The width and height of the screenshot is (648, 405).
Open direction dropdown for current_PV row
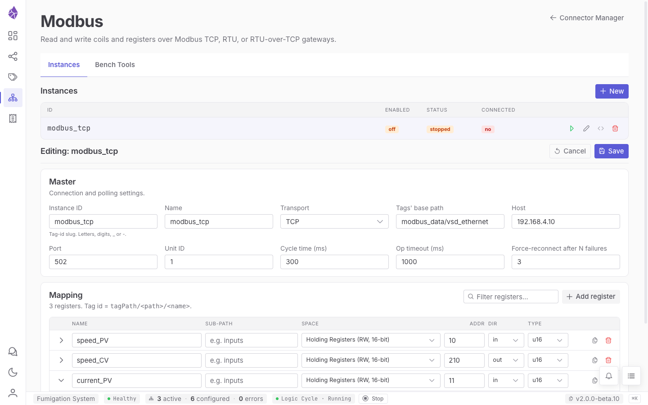coord(506,380)
